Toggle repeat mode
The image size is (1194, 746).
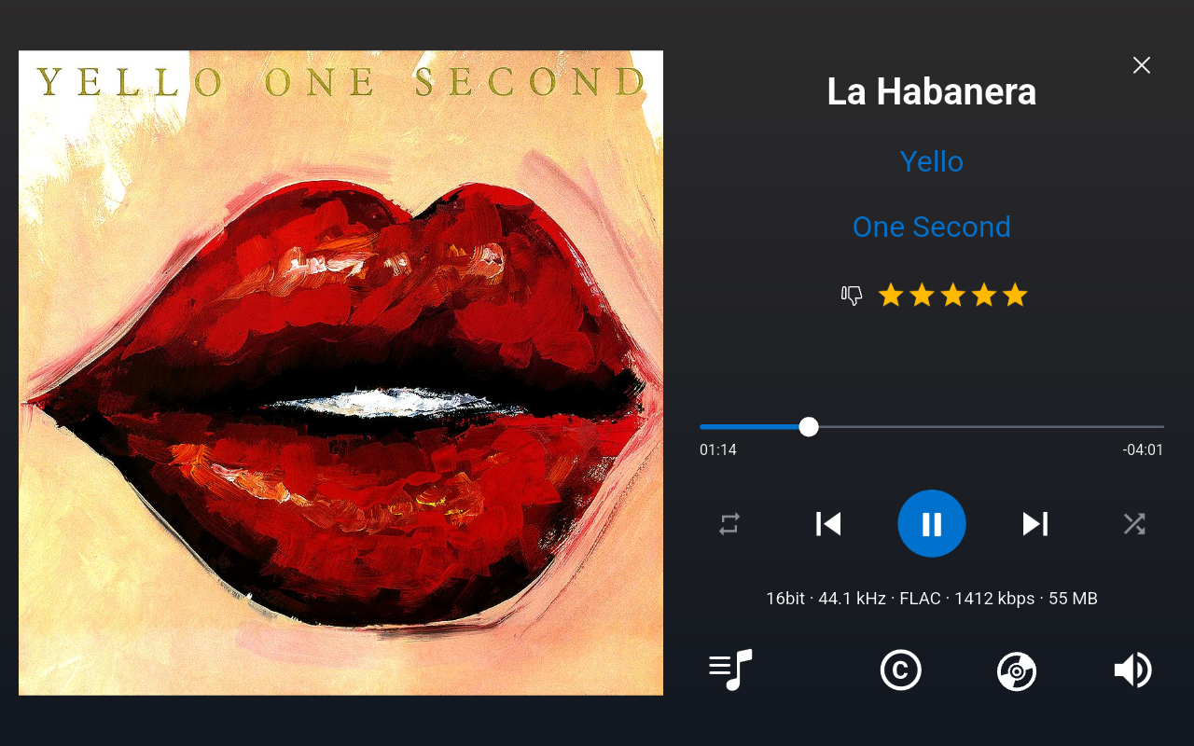(x=729, y=524)
